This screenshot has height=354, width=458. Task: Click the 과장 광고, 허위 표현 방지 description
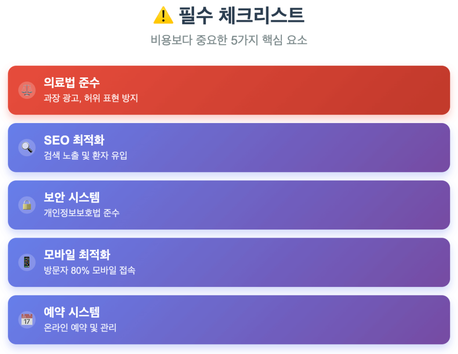coord(91,98)
